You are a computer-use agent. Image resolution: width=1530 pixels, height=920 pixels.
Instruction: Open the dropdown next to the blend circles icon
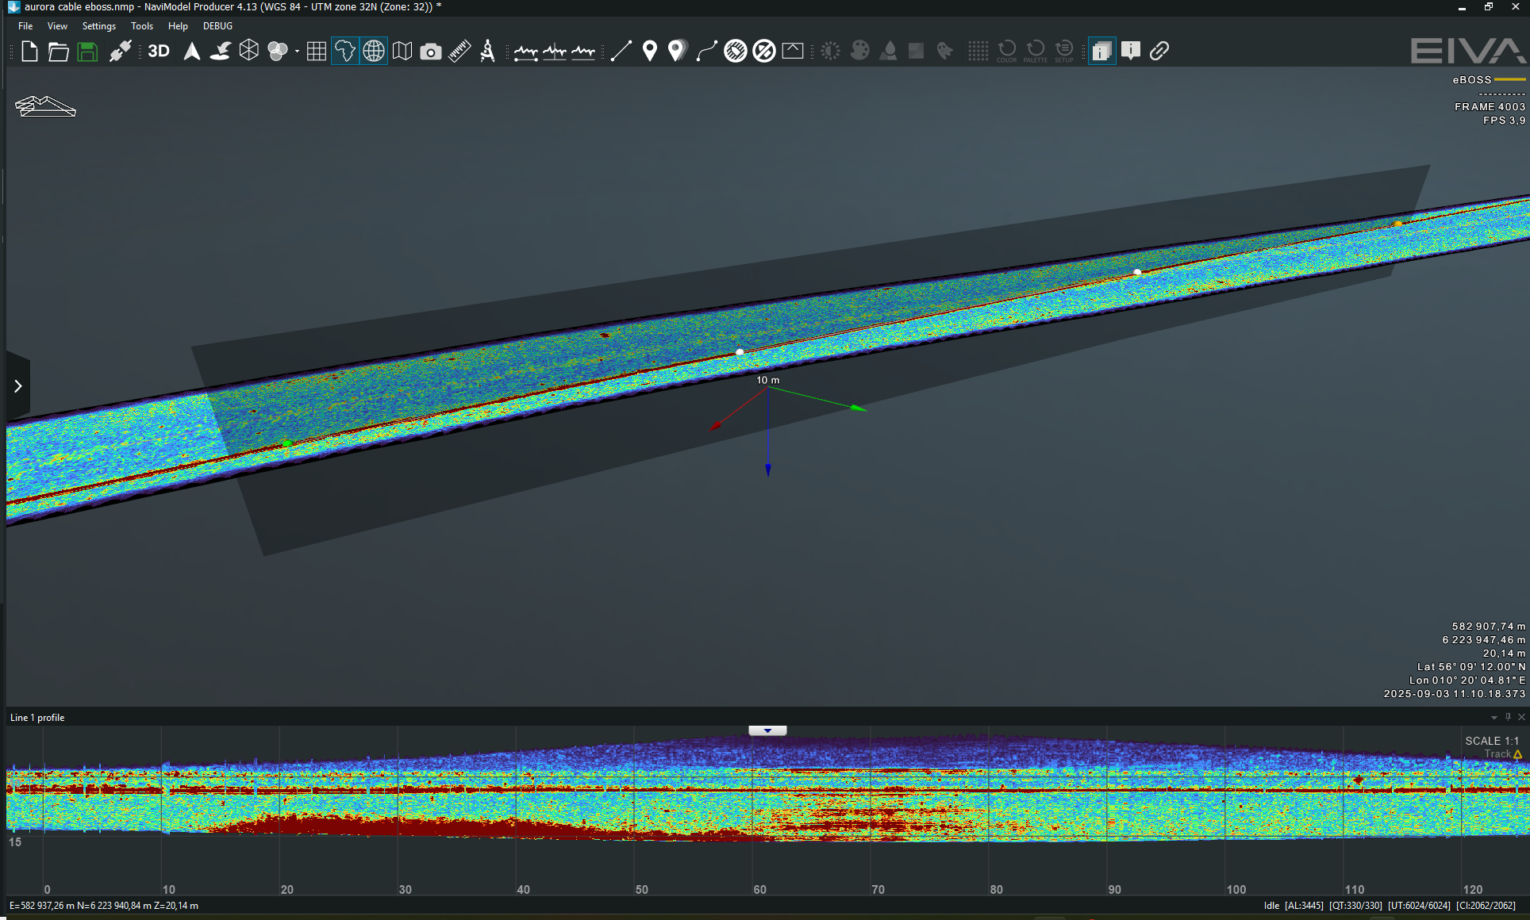tap(295, 51)
